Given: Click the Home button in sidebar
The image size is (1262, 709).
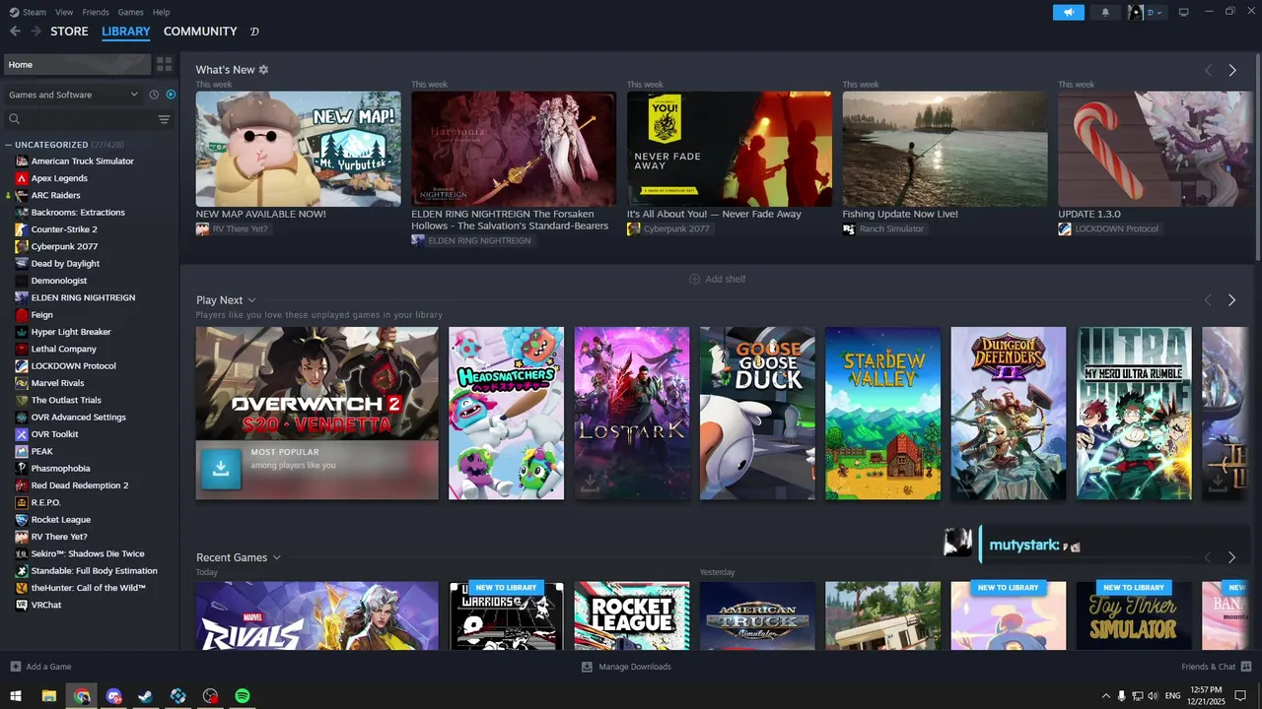Looking at the screenshot, I should click(77, 64).
